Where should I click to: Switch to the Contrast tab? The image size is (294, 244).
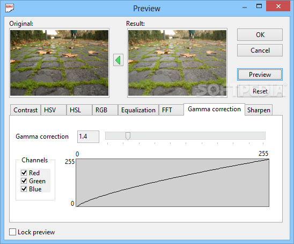[x=25, y=110]
